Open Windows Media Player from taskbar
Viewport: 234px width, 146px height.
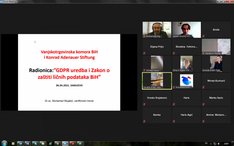click(13, 144)
